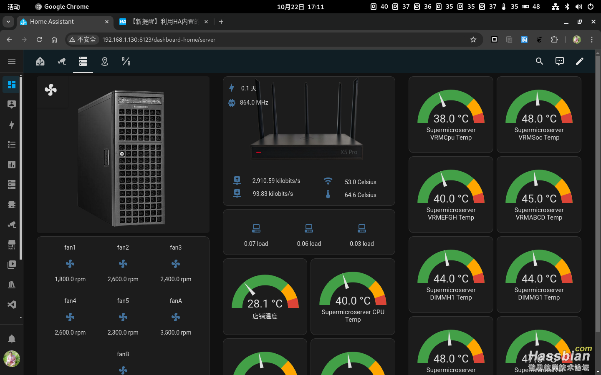The height and width of the screenshot is (375, 601).
Task: Open the VRMEFGH Temp gauge card
Action: 451,195
